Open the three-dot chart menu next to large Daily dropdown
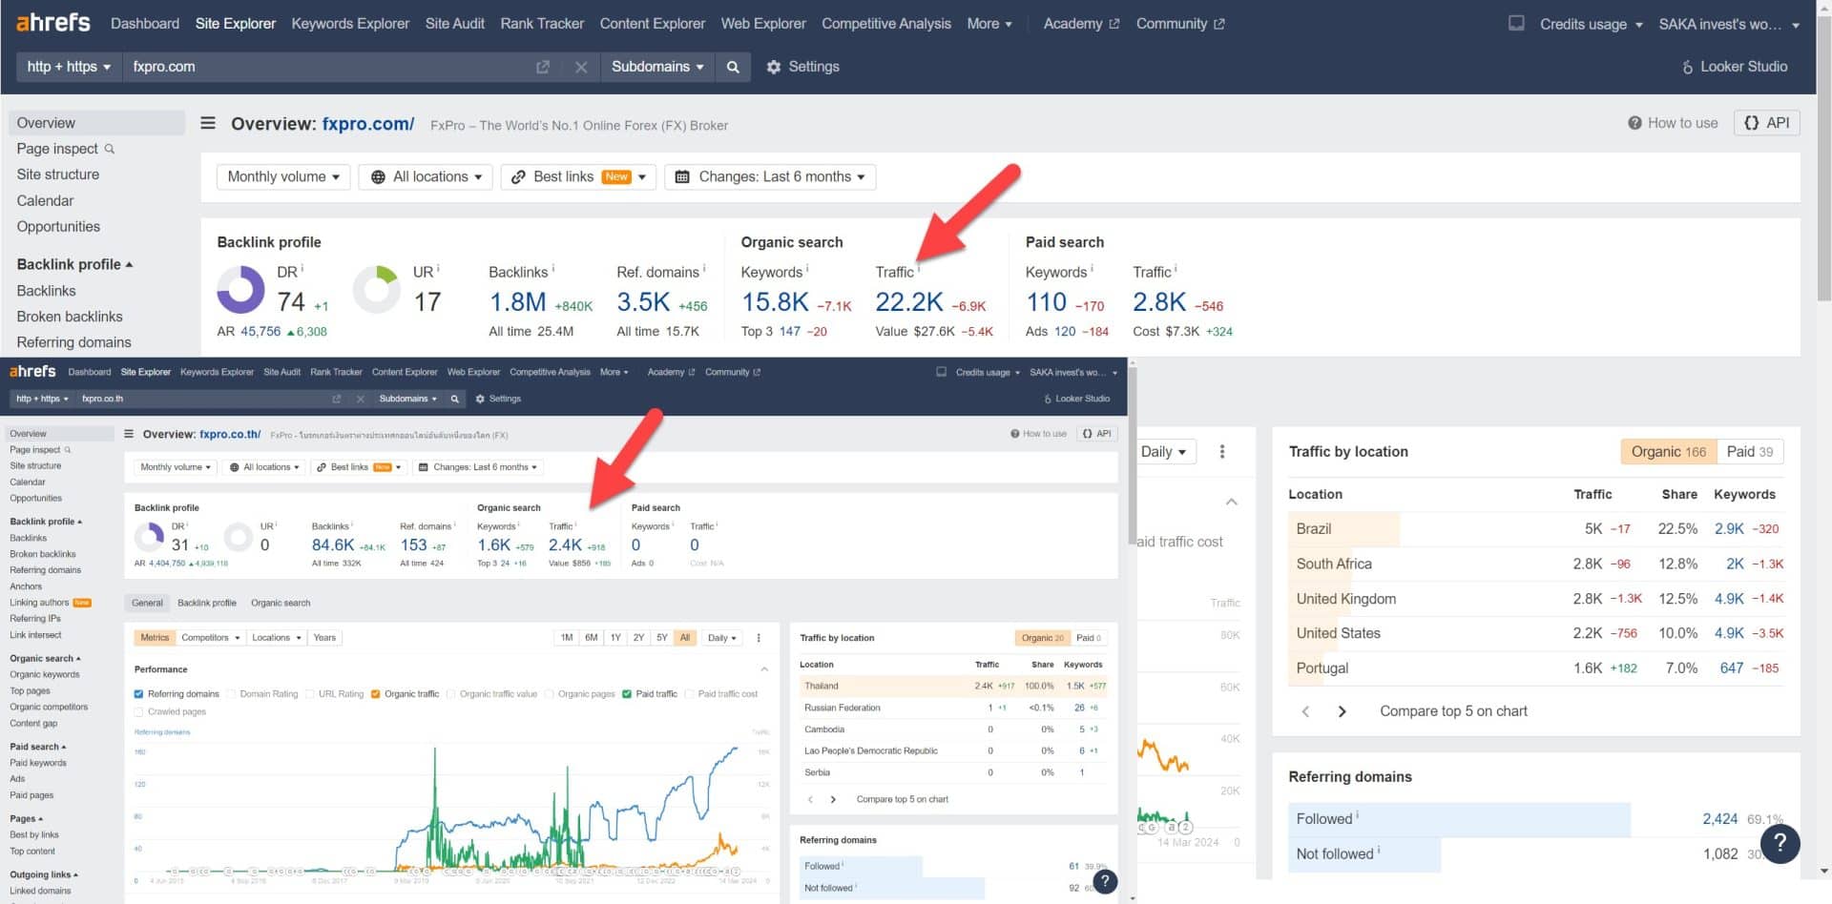The height and width of the screenshot is (904, 1832). (x=1222, y=452)
